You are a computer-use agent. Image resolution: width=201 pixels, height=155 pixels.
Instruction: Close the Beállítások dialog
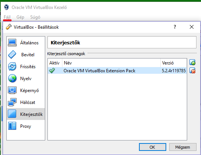tap(192, 27)
